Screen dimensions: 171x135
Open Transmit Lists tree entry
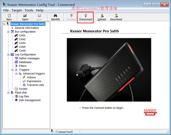click(x=35, y=85)
